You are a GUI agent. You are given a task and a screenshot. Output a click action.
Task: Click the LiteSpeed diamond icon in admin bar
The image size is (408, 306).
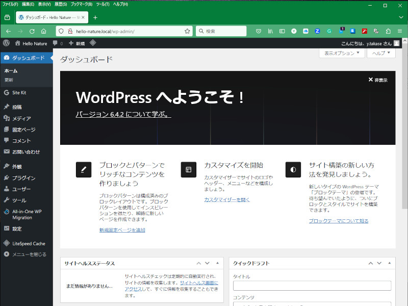(93, 43)
